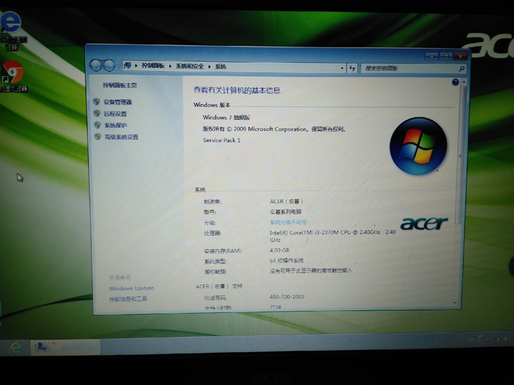This screenshot has width=514, height=385.
Task: Click the scrollbar up arrow
Action: [x=463, y=82]
